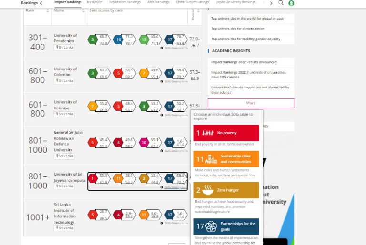Click SDG 1 hexagon for Sri Jayewardenepura

point(93,178)
